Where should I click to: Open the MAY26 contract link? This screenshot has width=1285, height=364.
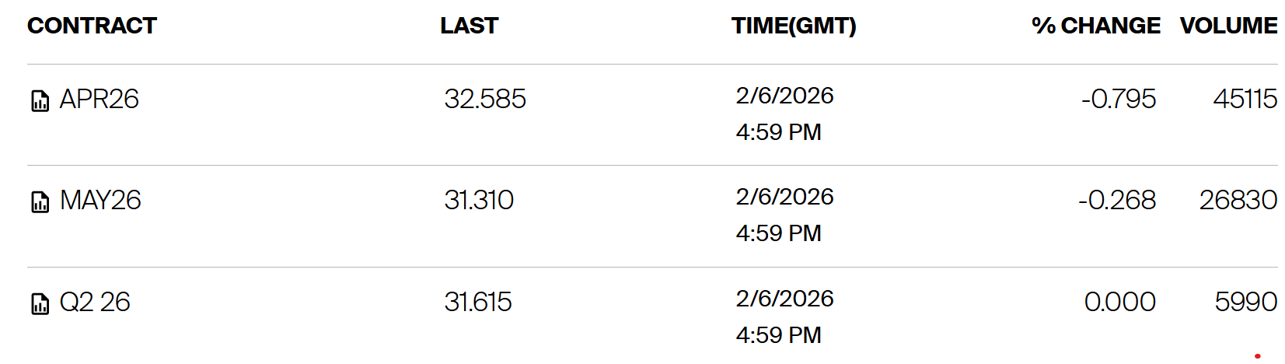100,201
